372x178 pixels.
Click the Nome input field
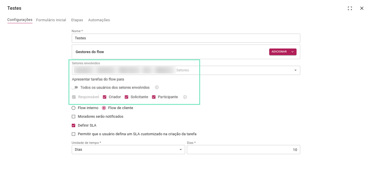186,38
